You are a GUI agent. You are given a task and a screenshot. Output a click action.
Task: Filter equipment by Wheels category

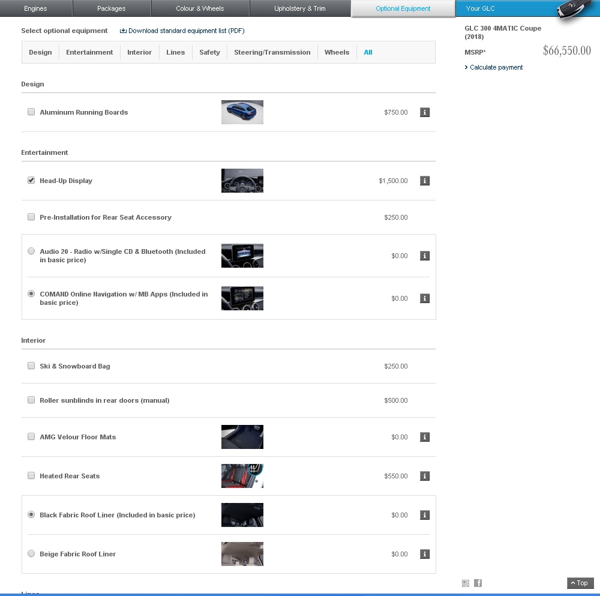pos(337,52)
